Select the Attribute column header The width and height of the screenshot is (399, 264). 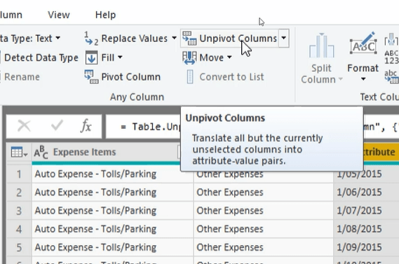(381, 152)
